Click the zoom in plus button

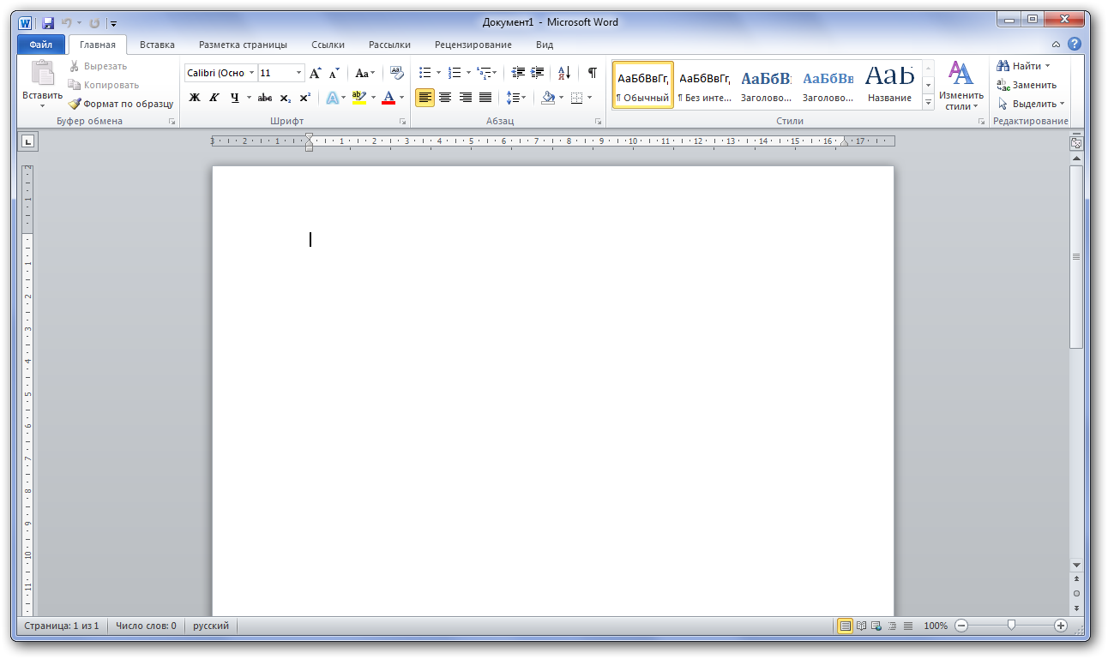[x=1061, y=626]
